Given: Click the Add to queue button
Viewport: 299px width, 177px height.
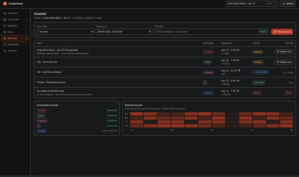Looking at the screenshot, I should point(282,32).
